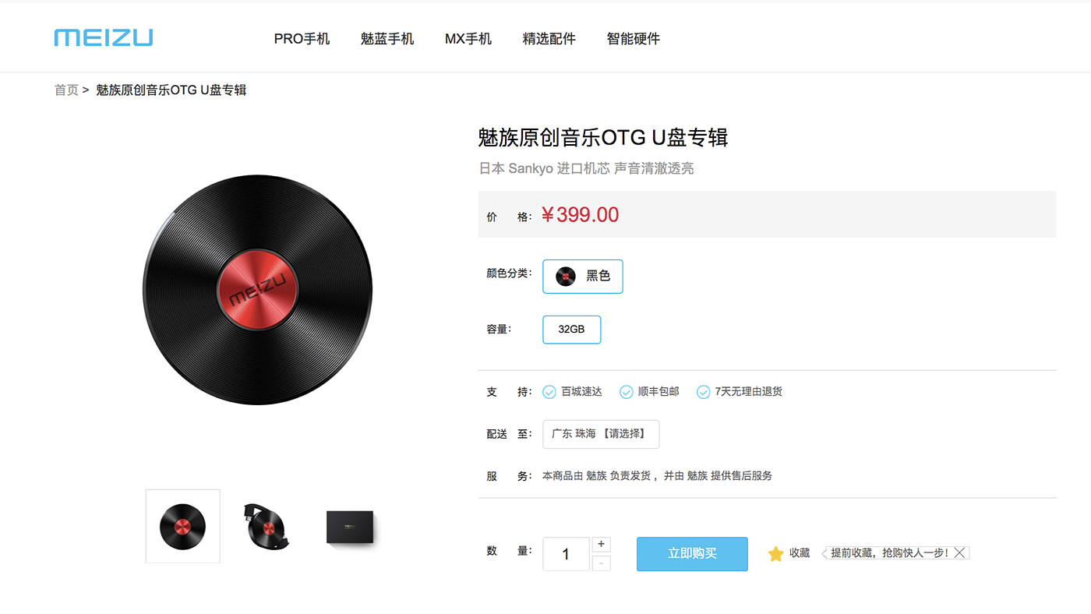The image size is (1091, 614).
Task: Open the 魅蓝手机 menu
Action: [x=387, y=39]
